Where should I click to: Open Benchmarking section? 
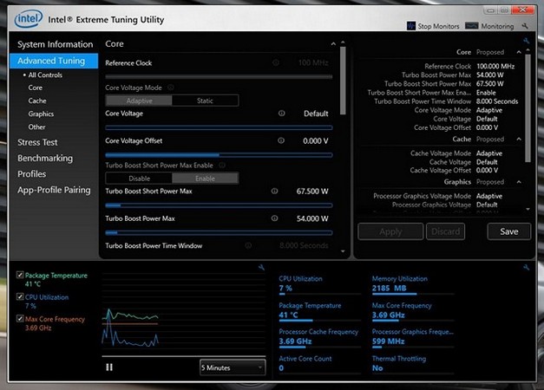tap(45, 159)
